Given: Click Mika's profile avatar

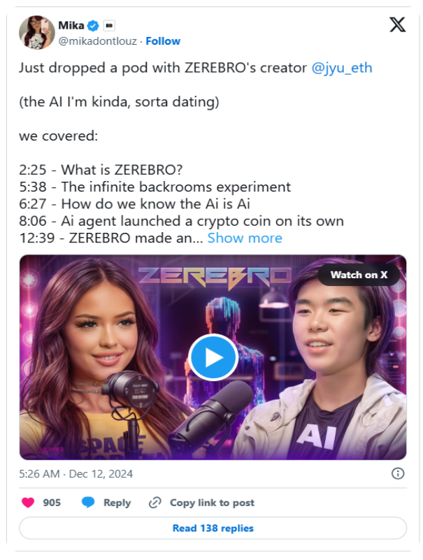Looking at the screenshot, I should click(37, 32).
